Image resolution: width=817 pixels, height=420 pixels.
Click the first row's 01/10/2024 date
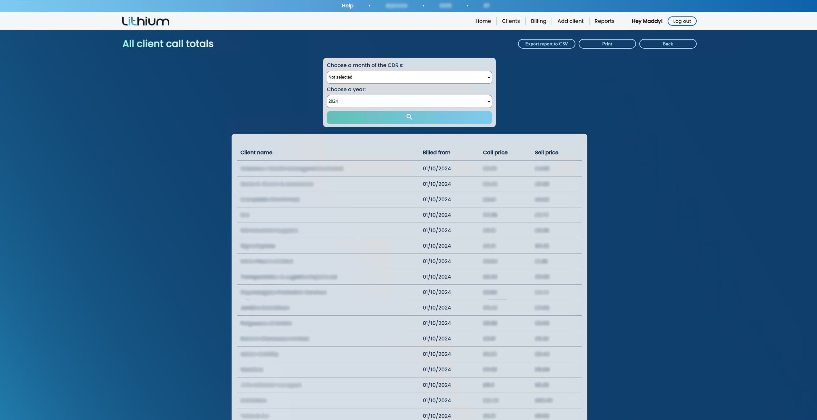click(436, 169)
